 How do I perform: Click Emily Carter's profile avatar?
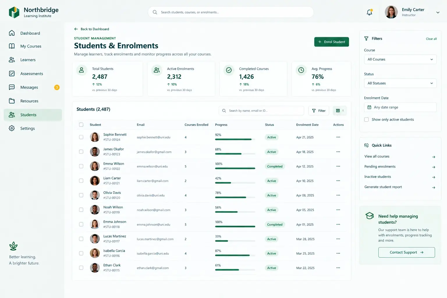(391, 12)
